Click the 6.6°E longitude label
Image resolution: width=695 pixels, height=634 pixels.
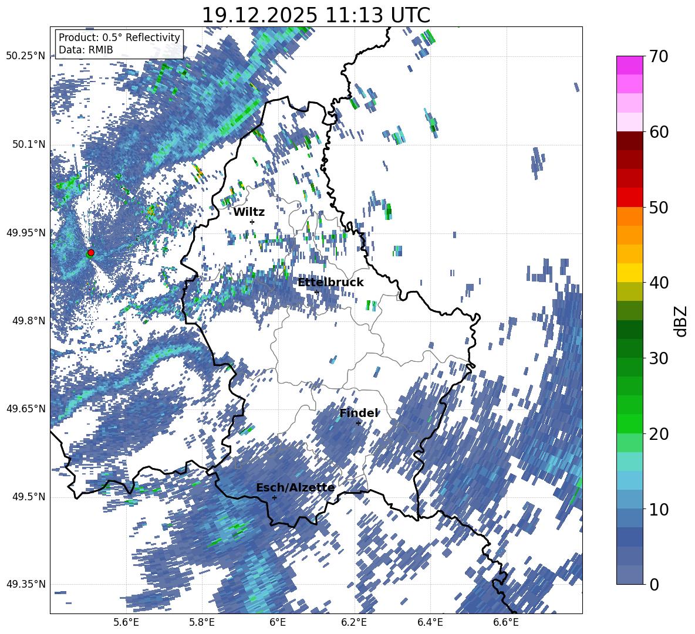pos(506,622)
